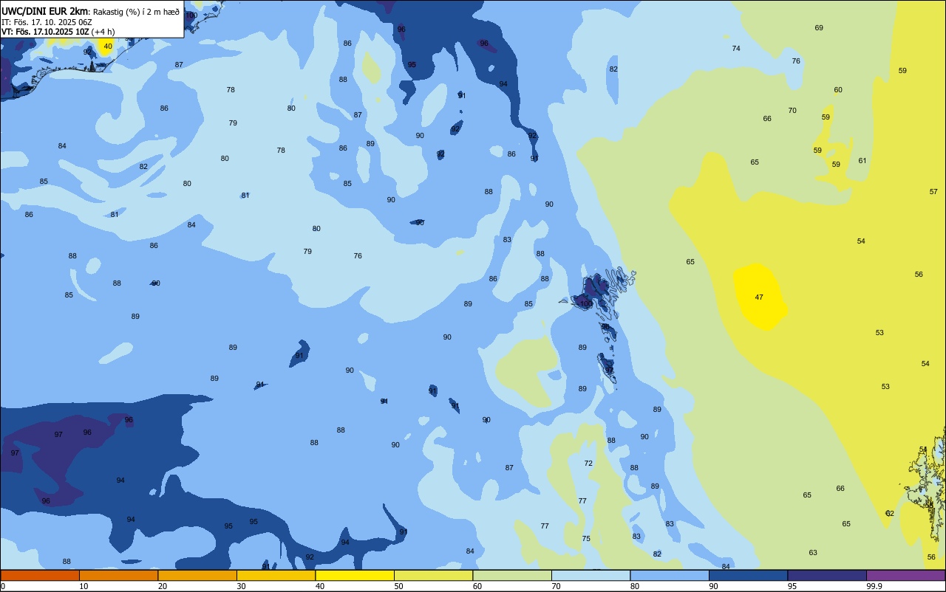946x592 pixels.
Task: Click the humidity value 74 on the map
Action: point(736,49)
